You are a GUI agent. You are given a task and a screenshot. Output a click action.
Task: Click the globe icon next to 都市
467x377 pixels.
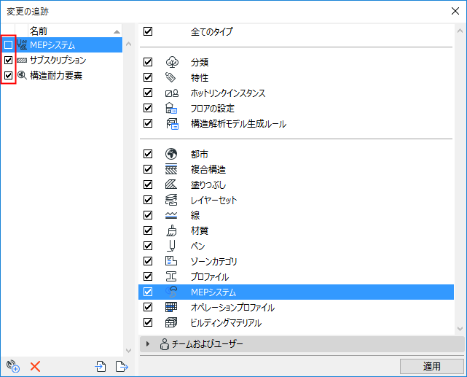171,154
